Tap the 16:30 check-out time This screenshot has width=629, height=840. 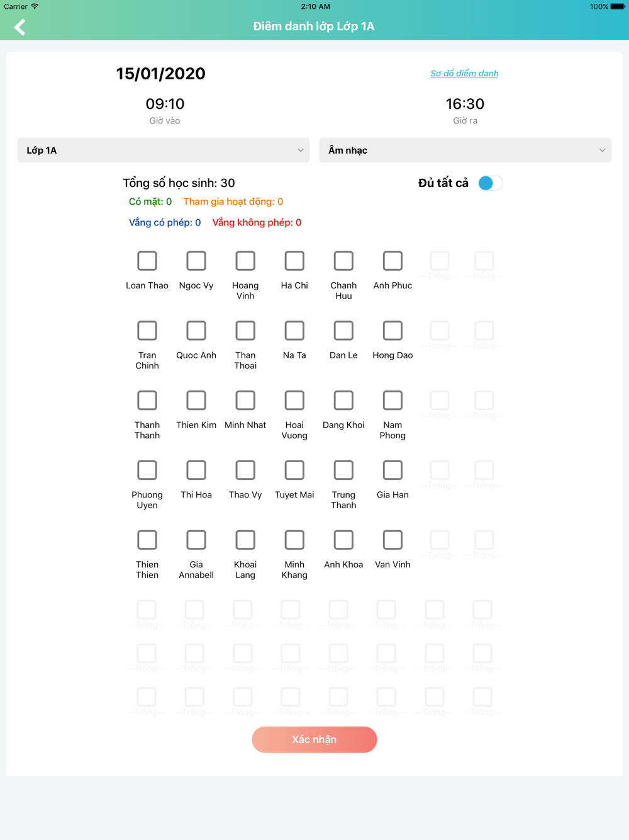click(x=465, y=104)
